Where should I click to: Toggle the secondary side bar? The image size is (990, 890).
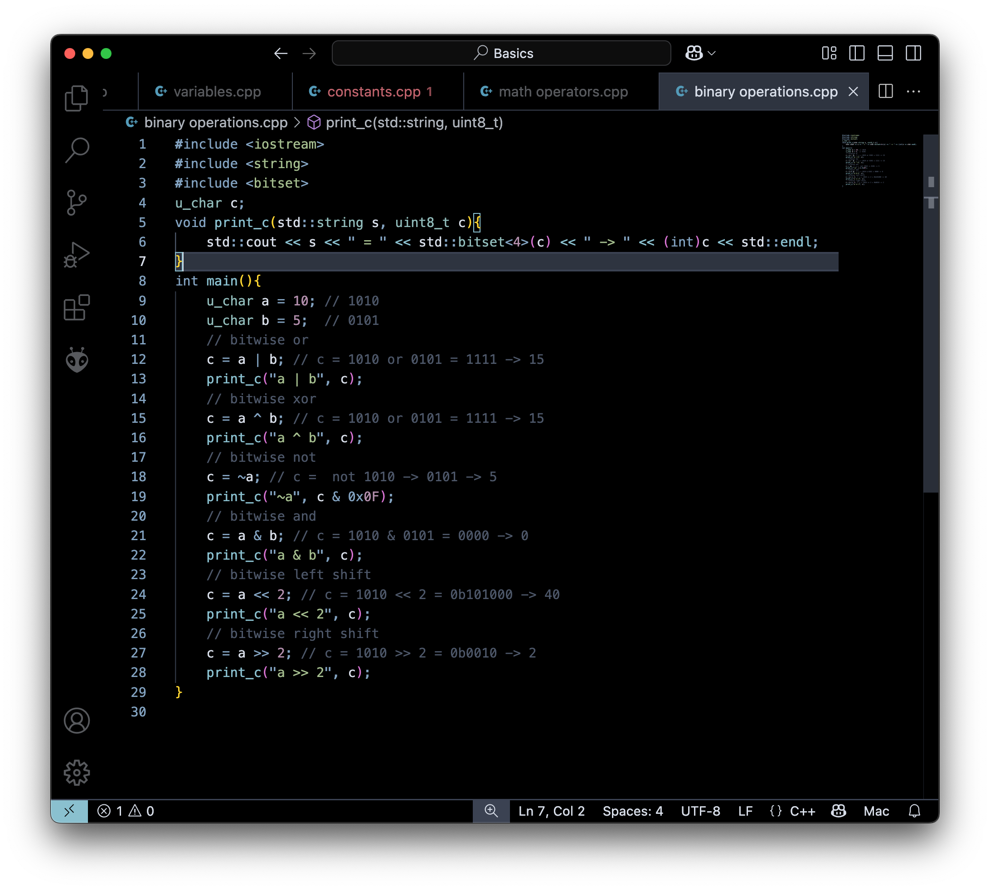click(x=914, y=53)
